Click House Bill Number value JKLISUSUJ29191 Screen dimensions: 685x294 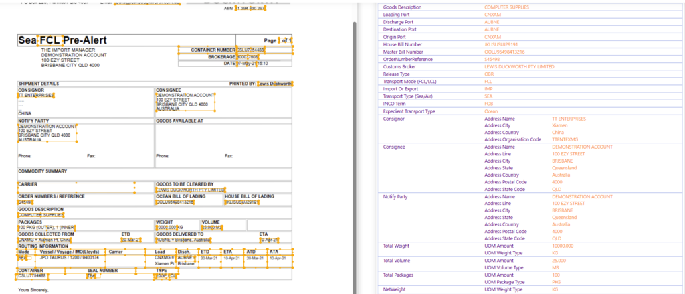tap(501, 45)
